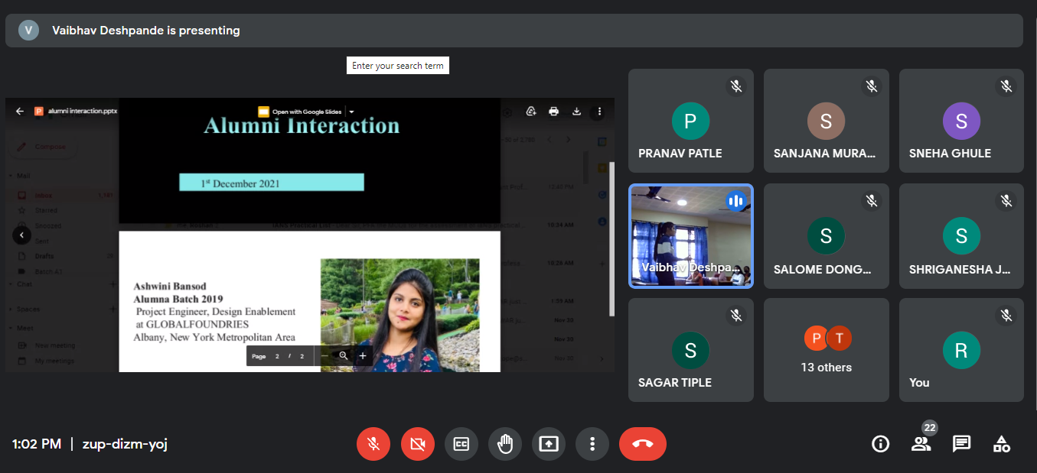Collapse the Meet section in presented Gmail
Screen dimensions: 1037x473
tap(10, 329)
